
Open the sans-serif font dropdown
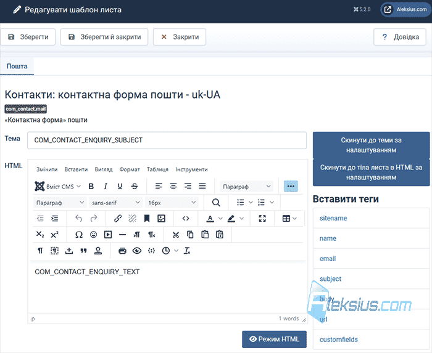coord(116,203)
